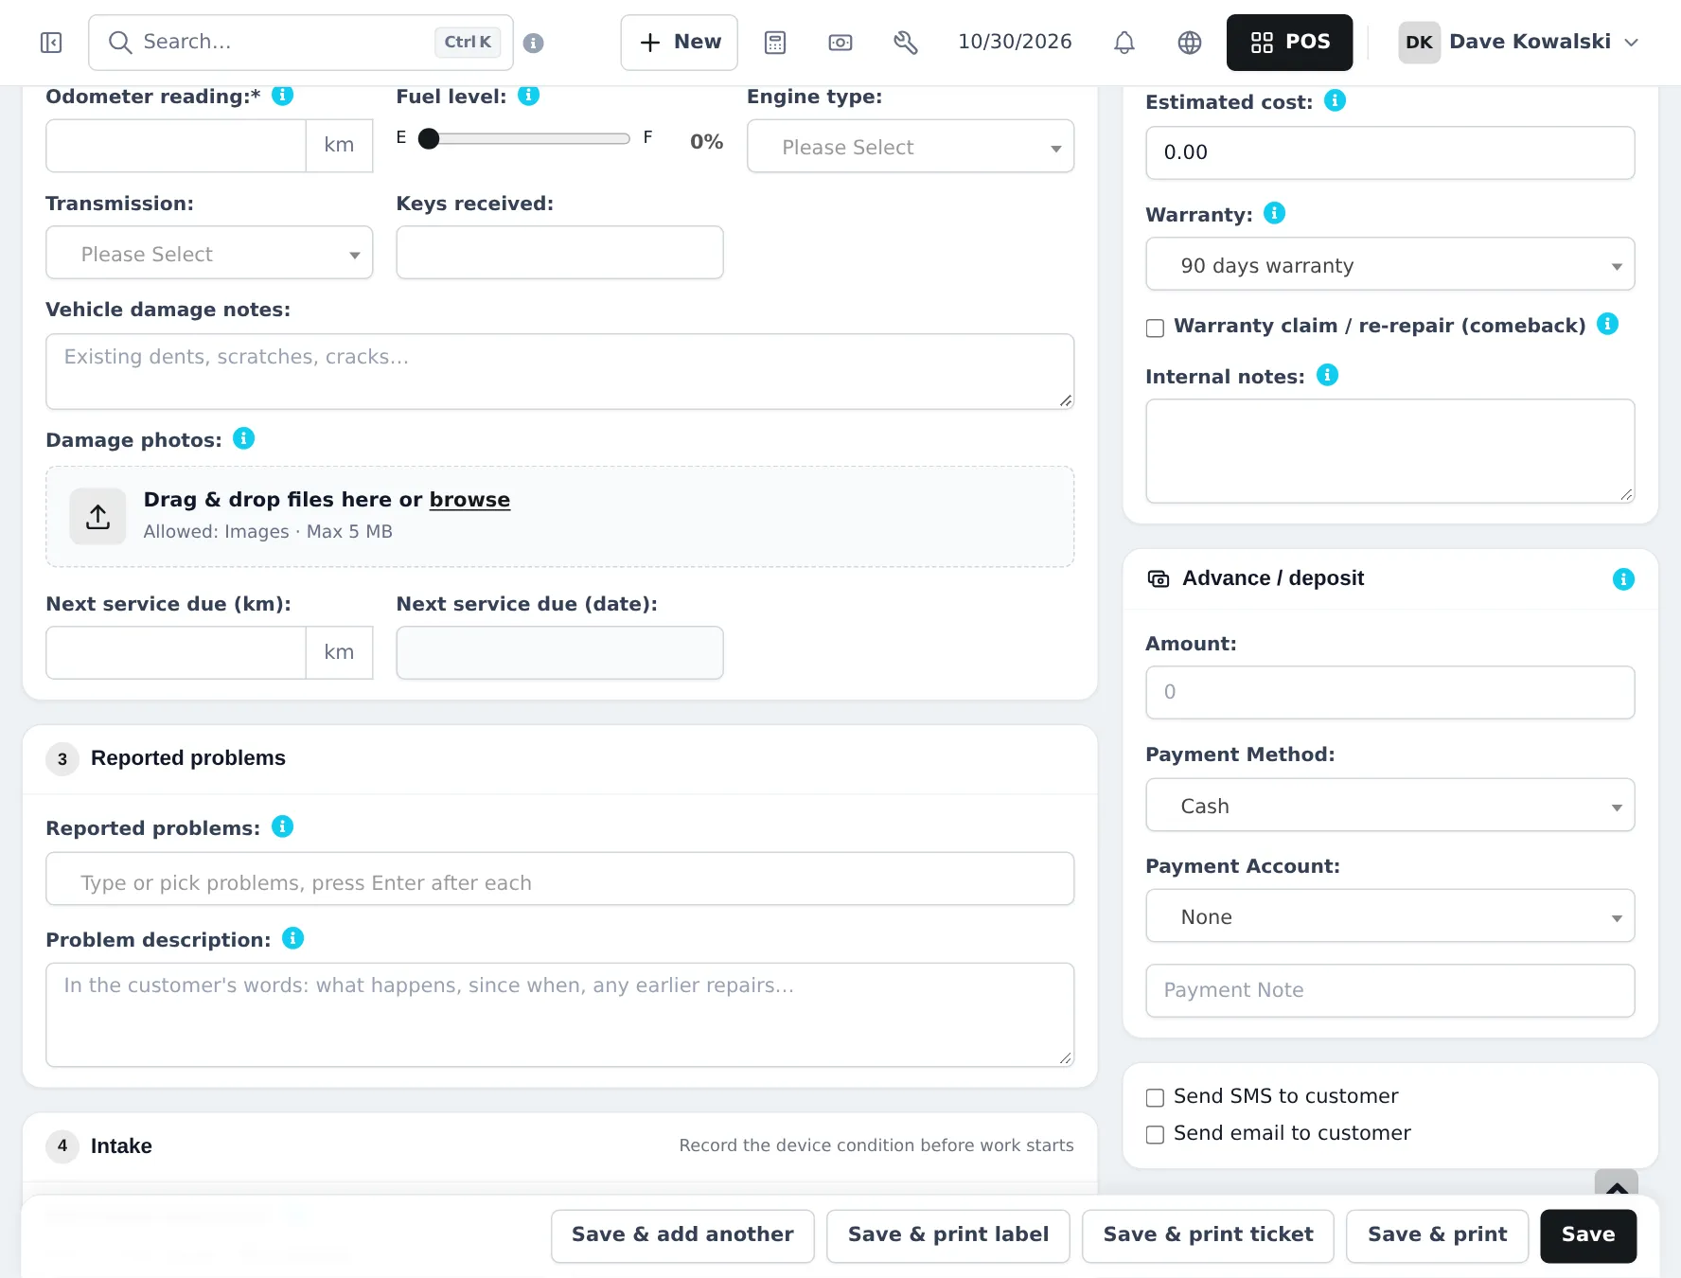Open Dave Kowalski user menu
Screen dimensions: 1681x1278
point(1518,43)
